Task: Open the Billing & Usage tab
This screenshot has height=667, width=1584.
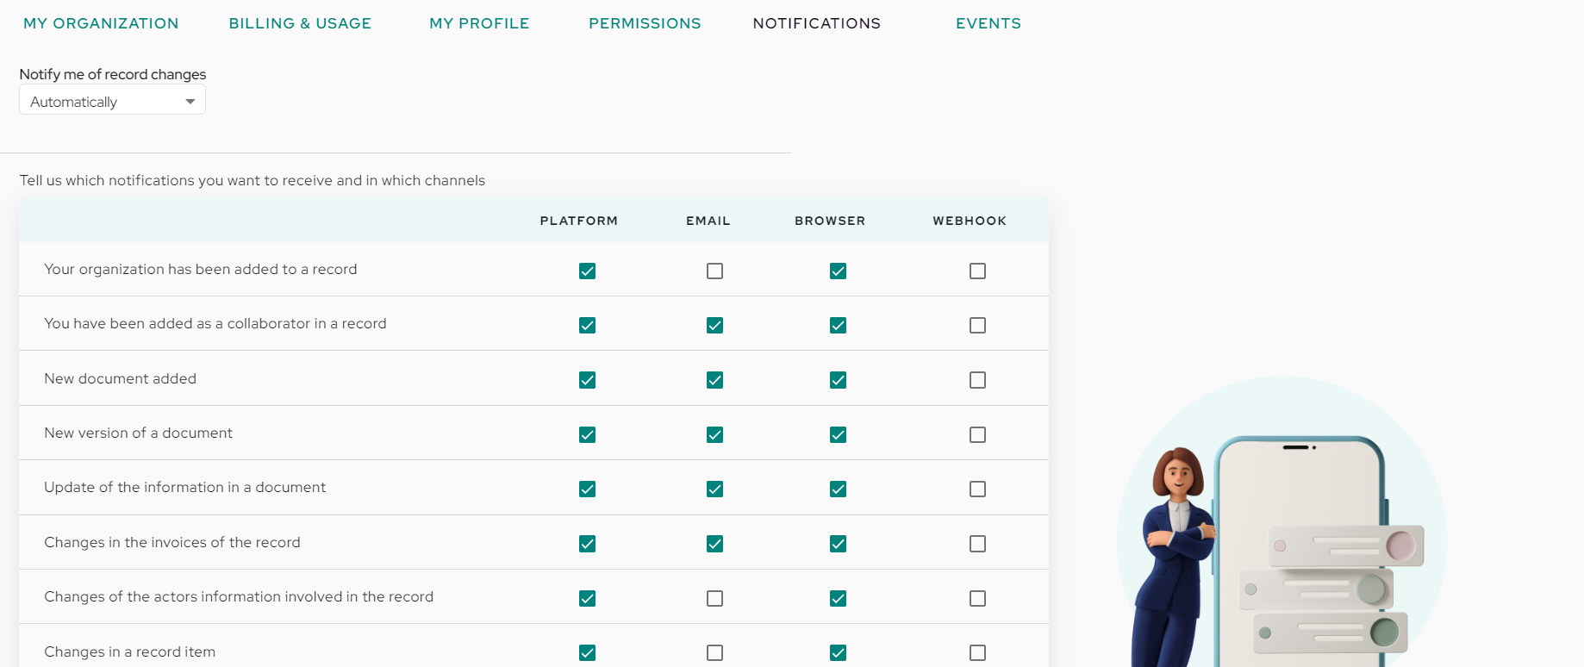Action: (300, 23)
